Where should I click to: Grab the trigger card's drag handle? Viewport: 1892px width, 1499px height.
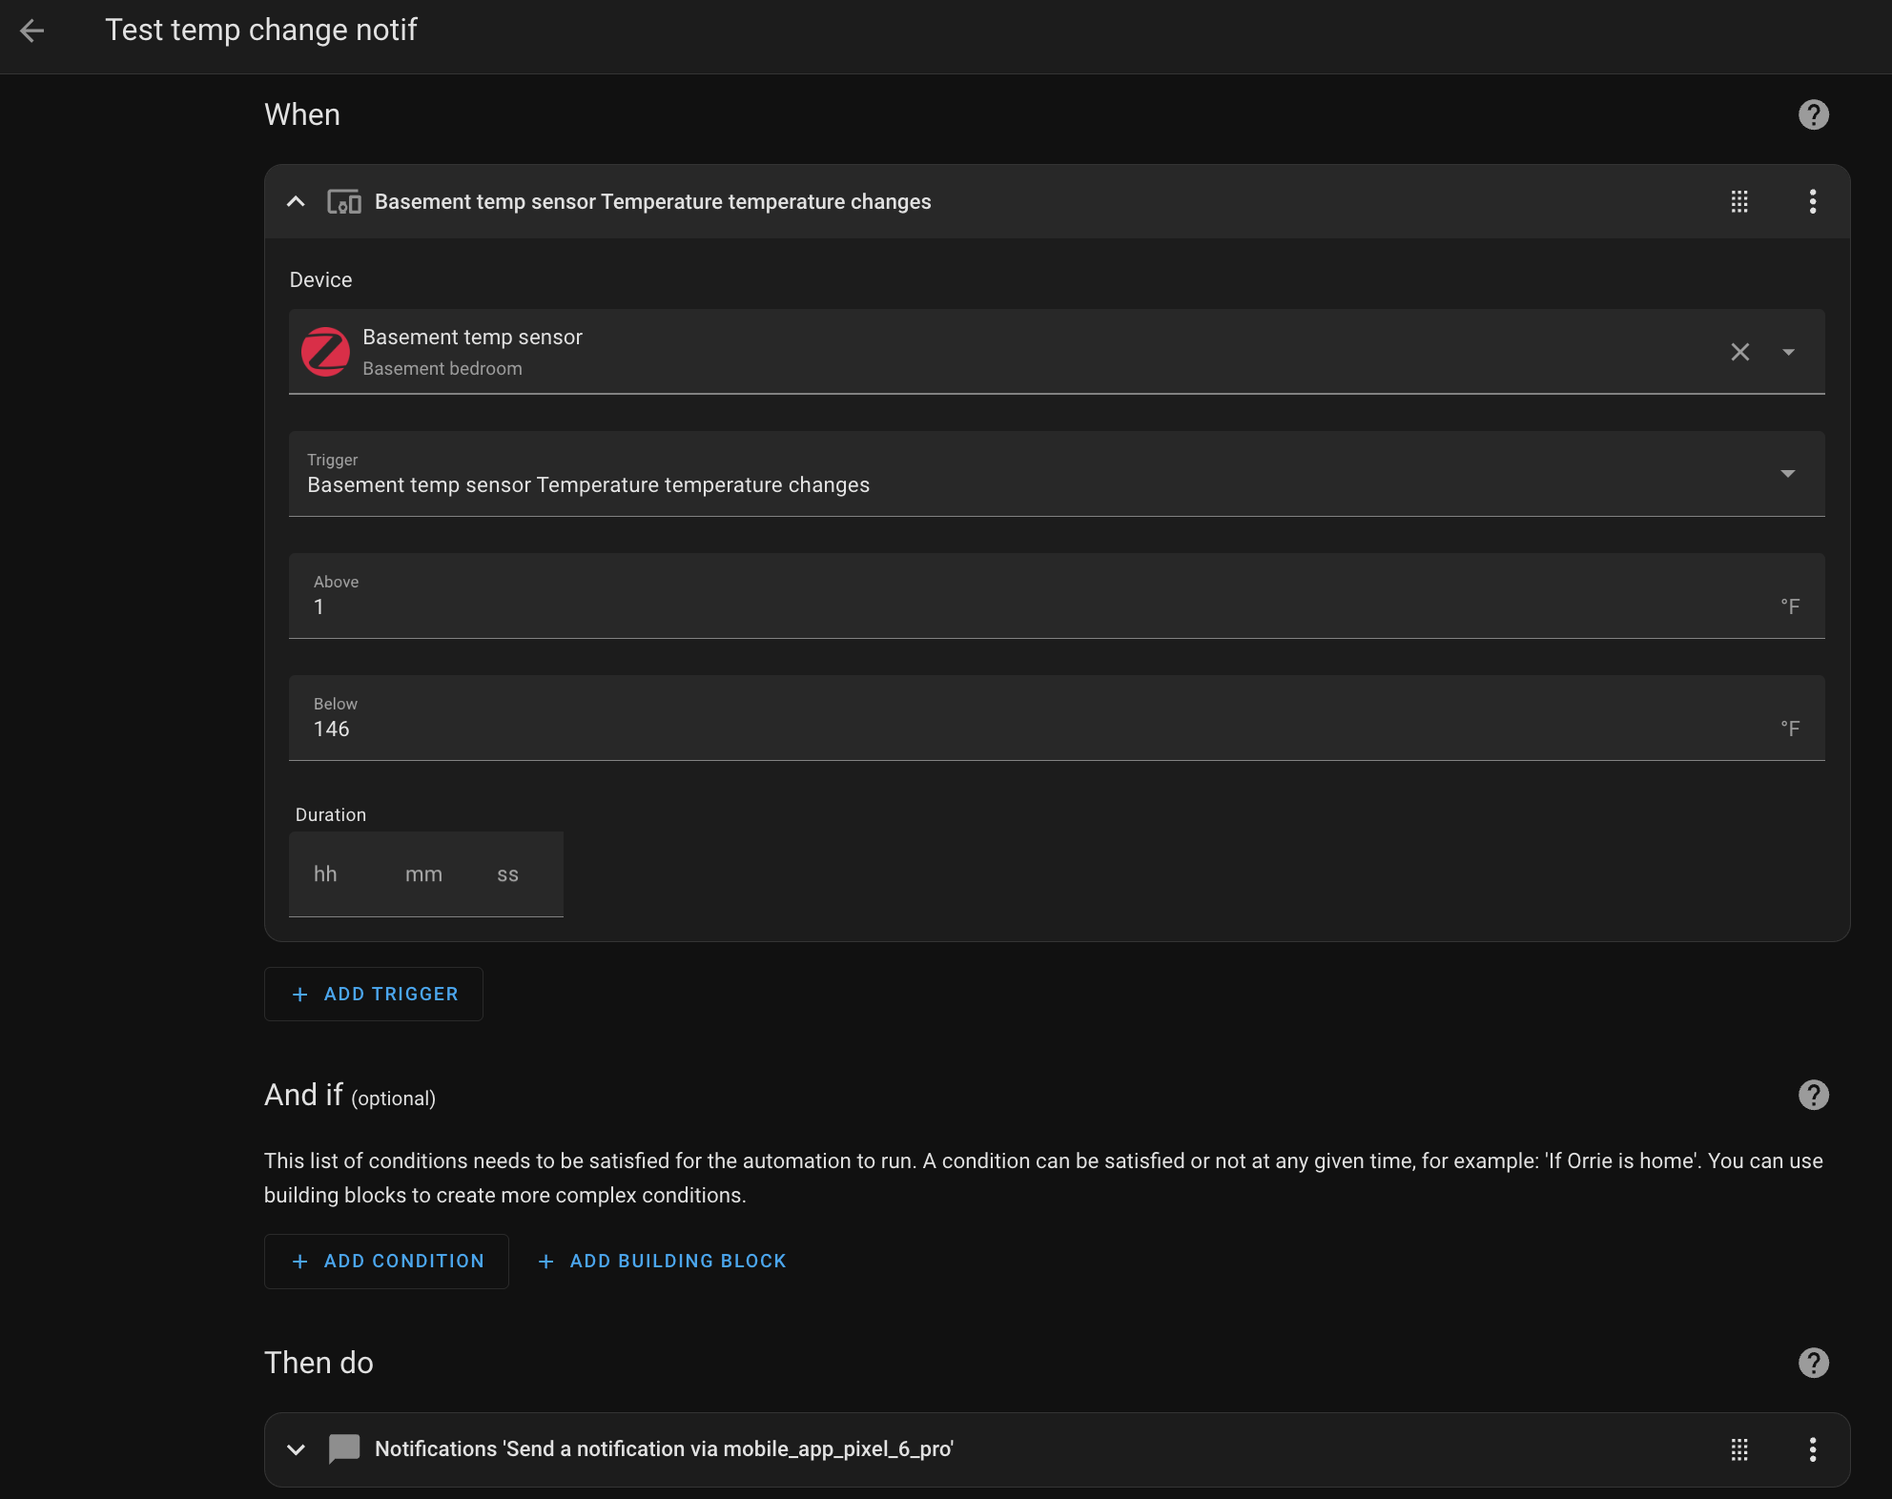pyautogui.click(x=1739, y=201)
